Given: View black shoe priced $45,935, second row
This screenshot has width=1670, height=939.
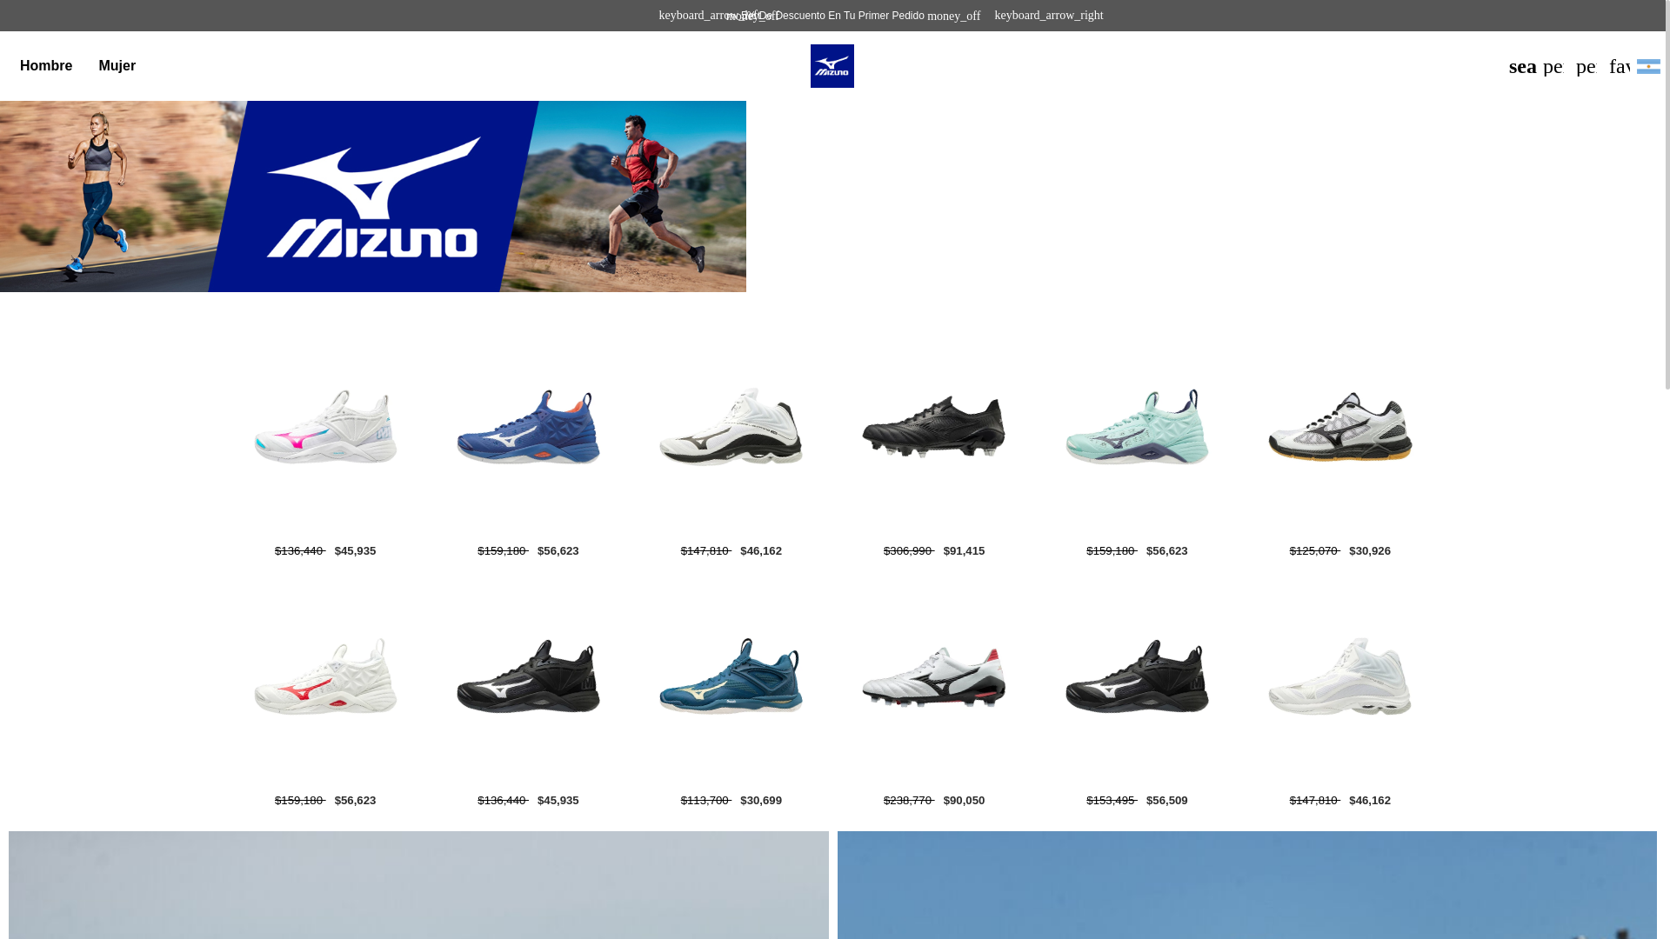Looking at the screenshot, I should click(x=528, y=676).
